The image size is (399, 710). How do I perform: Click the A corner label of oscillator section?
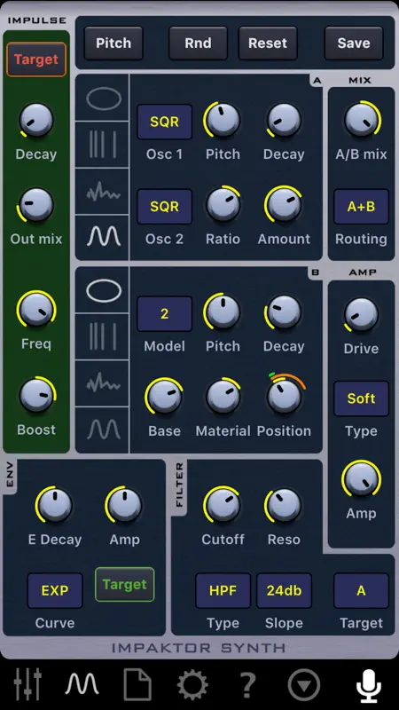[x=317, y=81]
